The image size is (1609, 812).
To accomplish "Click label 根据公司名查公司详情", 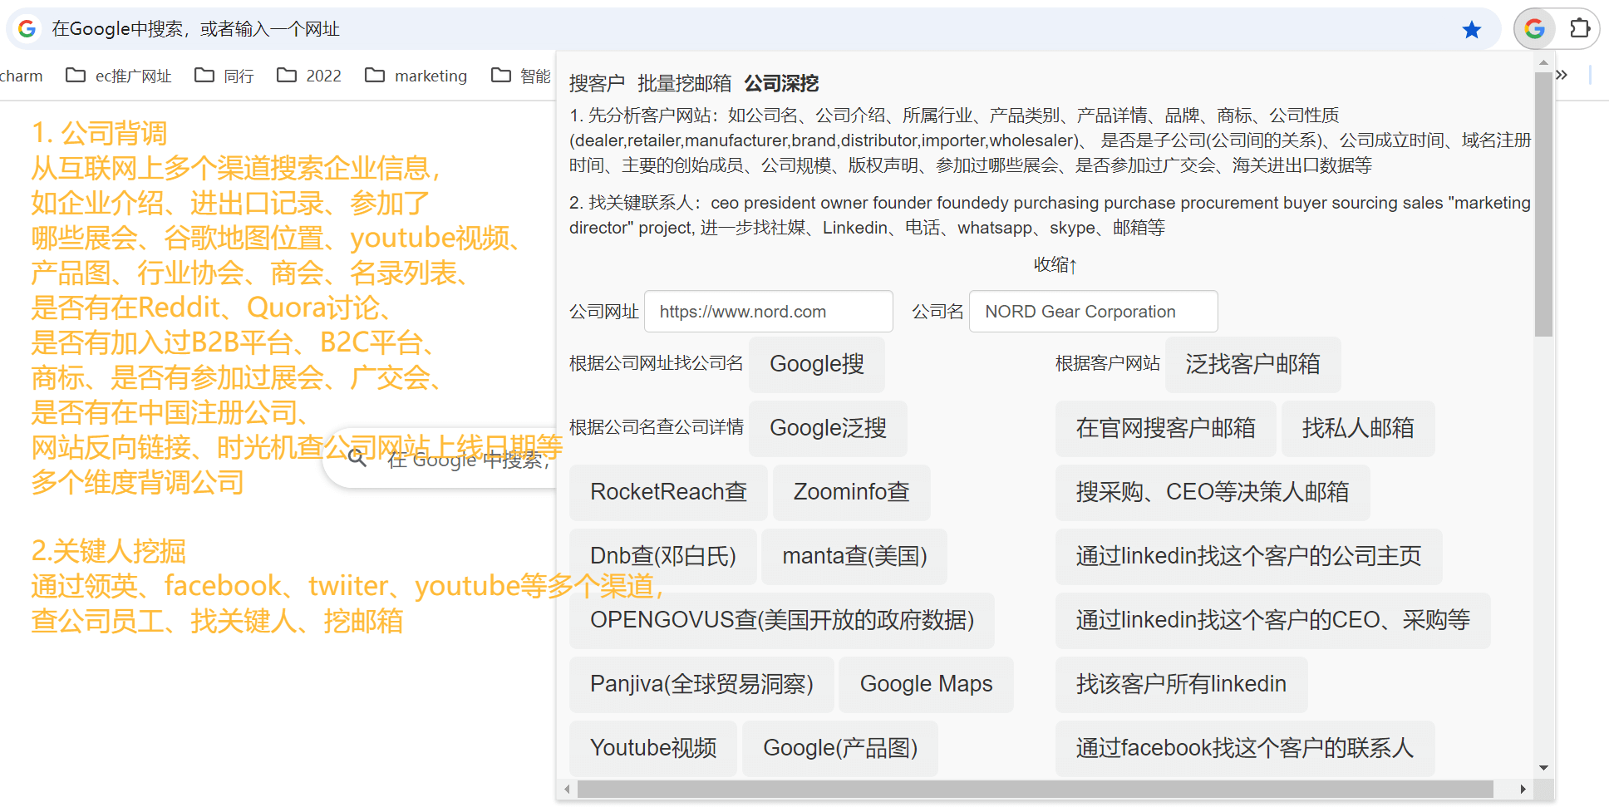I will [656, 427].
